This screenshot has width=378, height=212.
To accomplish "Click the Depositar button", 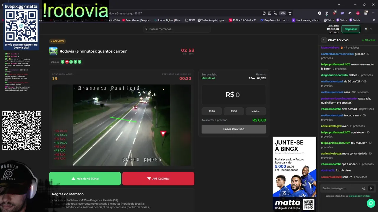I will tap(351, 29).
